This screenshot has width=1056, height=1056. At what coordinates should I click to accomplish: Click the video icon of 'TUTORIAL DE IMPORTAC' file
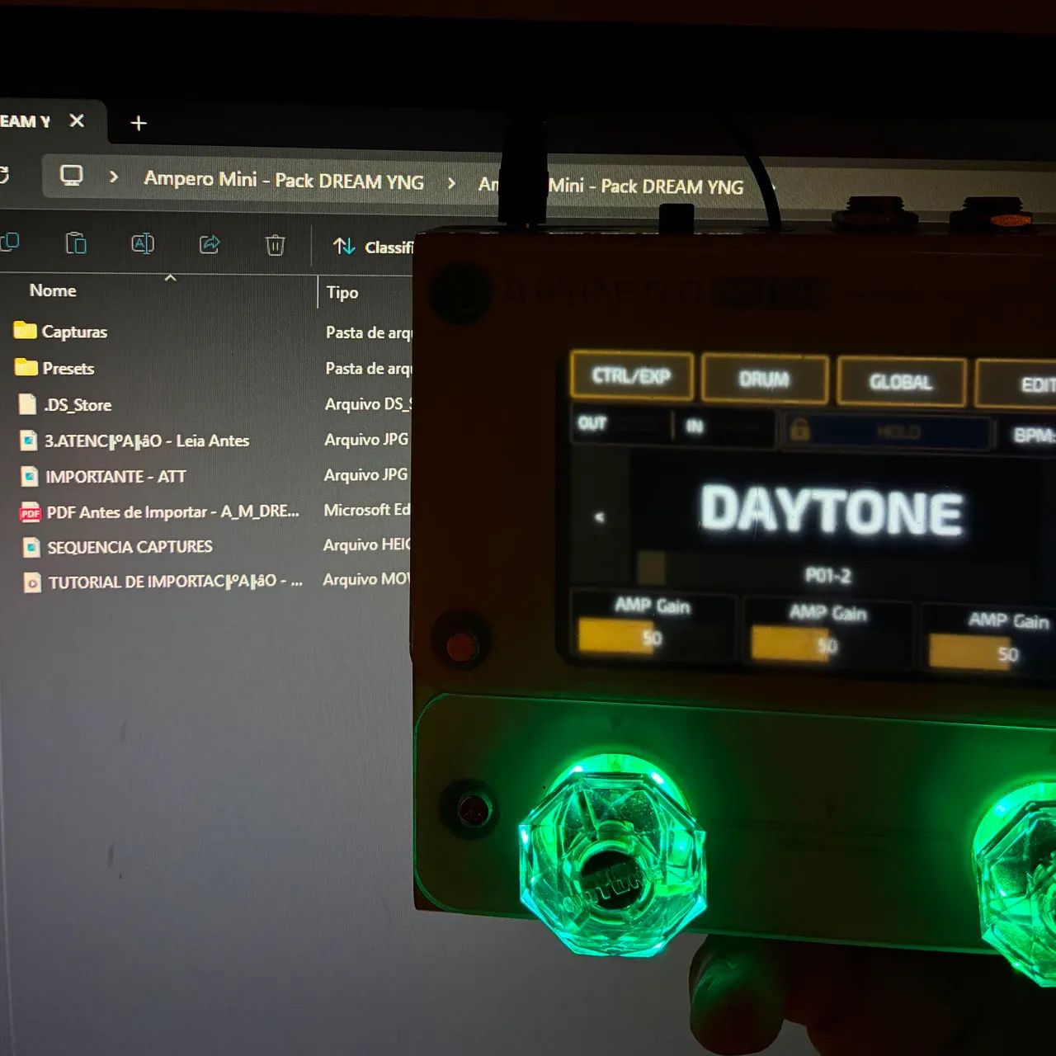point(32,582)
